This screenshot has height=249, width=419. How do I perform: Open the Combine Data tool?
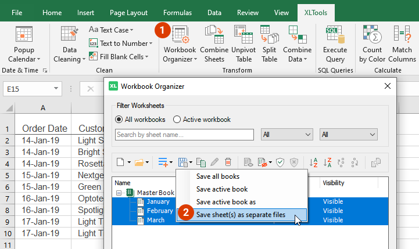pyautogui.click(x=297, y=44)
